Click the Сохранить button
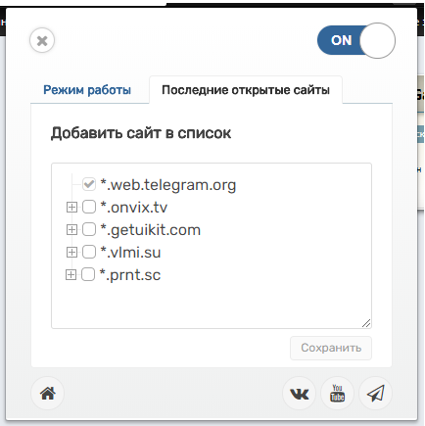 pyautogui.click(x=331, y=348)
